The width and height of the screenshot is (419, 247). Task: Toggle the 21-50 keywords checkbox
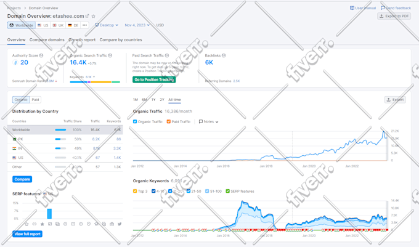(x=189, y=191)
